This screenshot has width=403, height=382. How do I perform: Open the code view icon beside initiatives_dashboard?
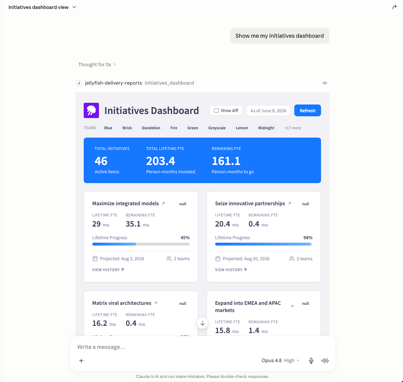[325, 83]
